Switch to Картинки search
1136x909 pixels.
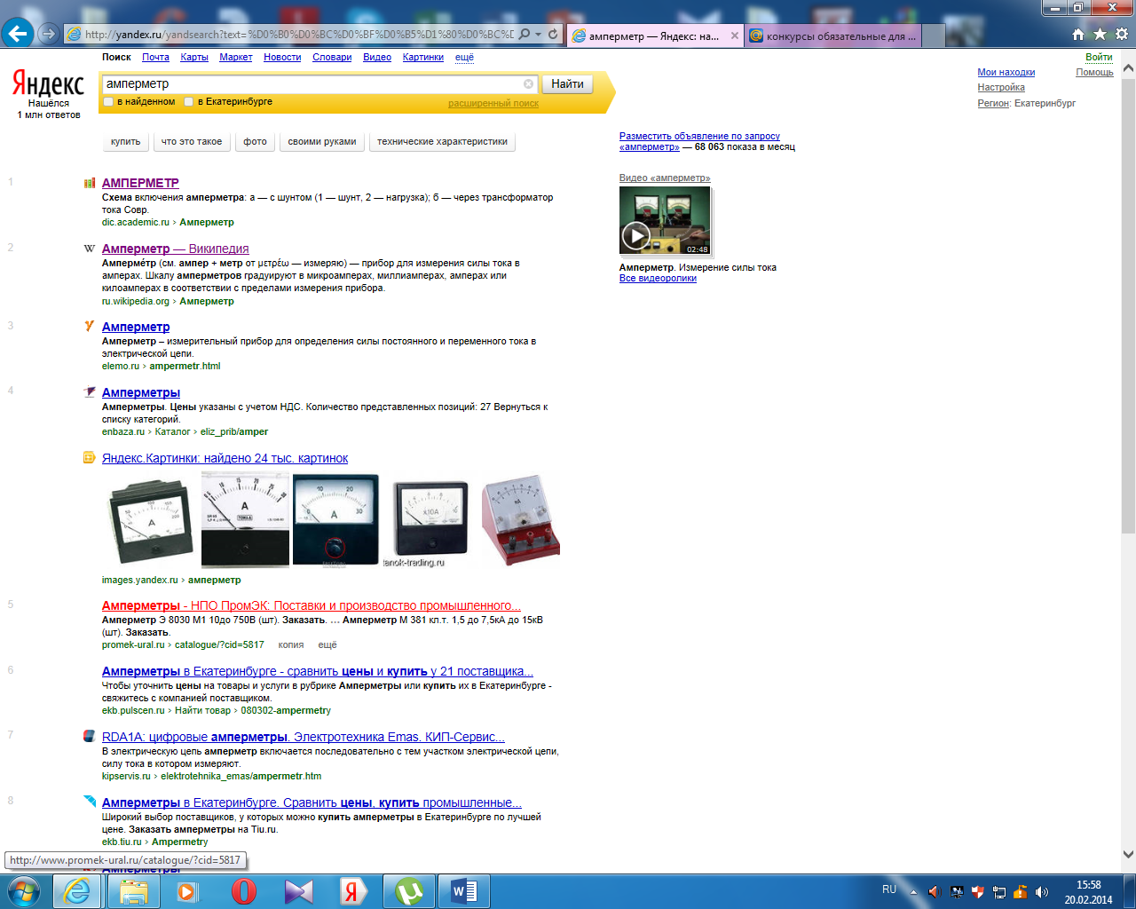[423, 57]
